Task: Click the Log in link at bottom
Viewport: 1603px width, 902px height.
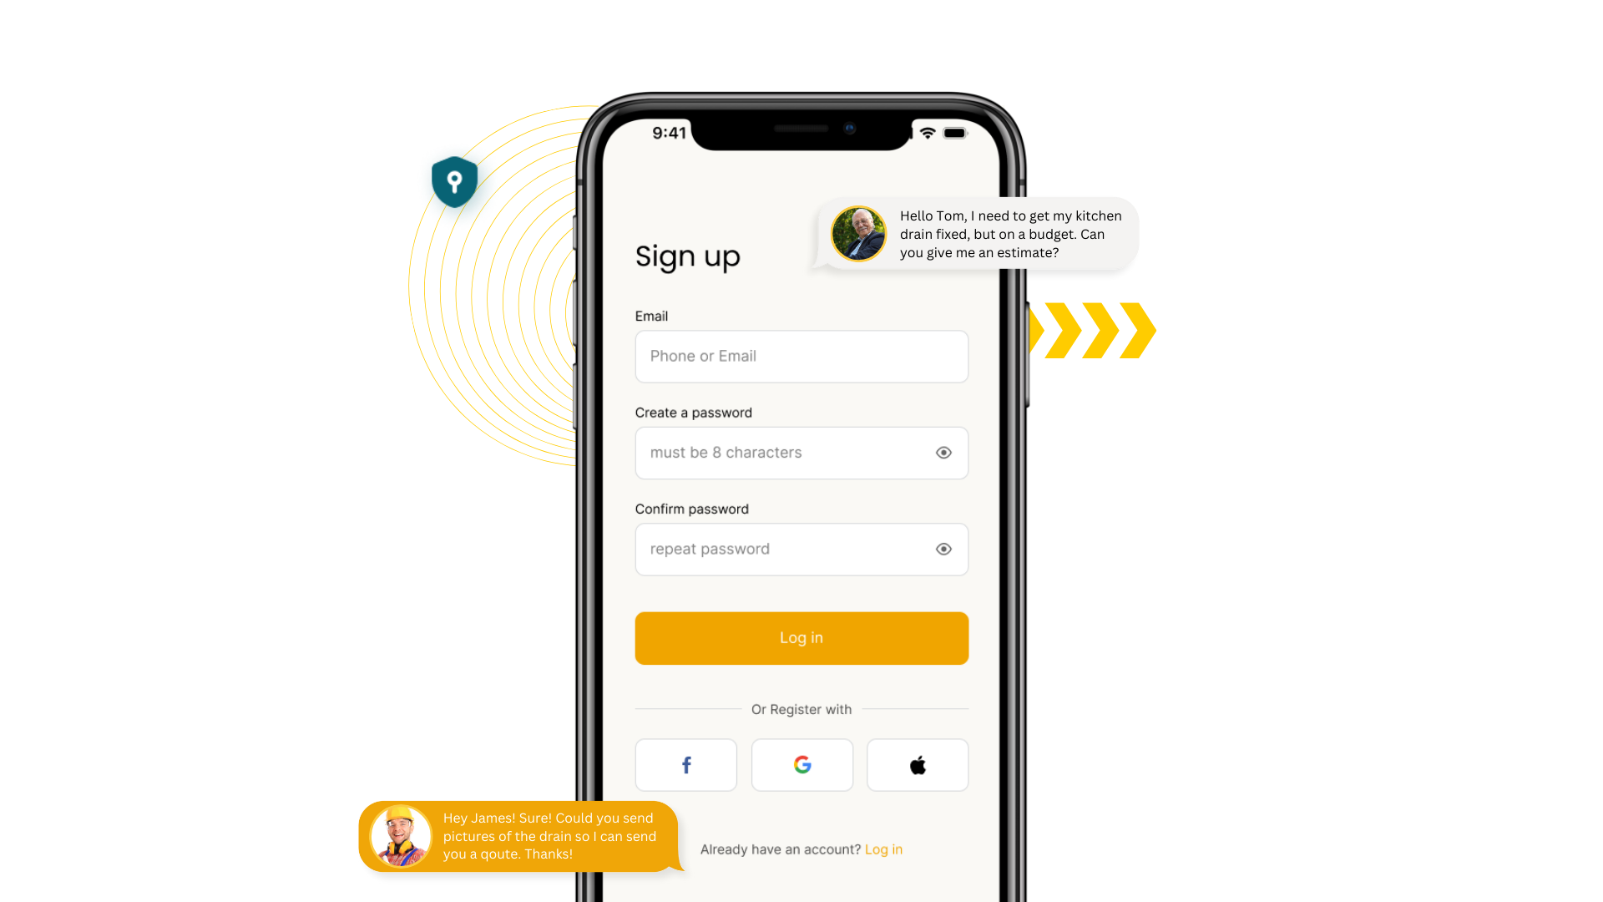Action: tap(883, 848)
